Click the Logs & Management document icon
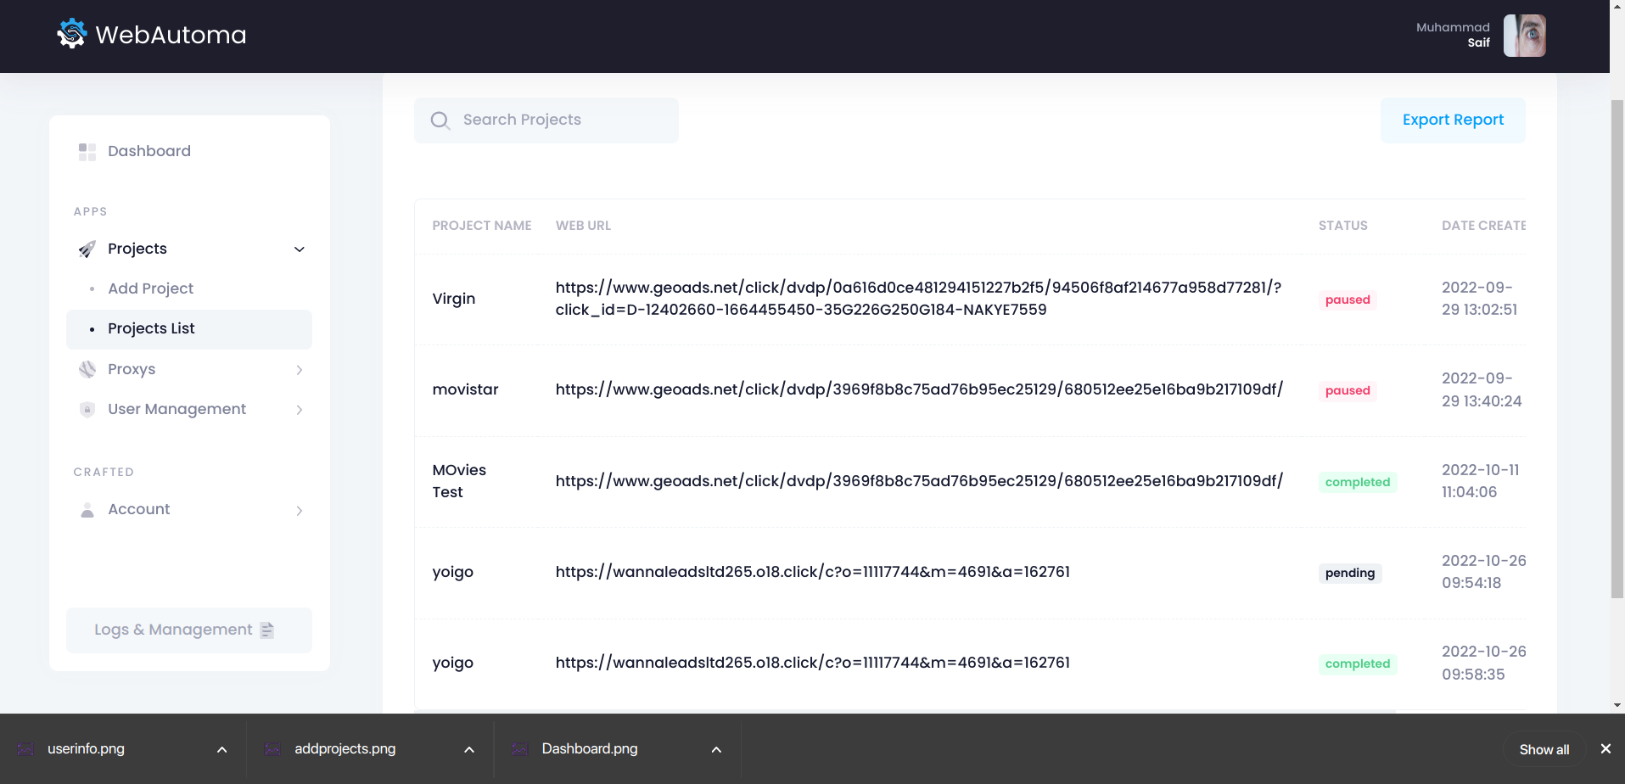Viewport: 1625px width, 784px height. point(267,630)
